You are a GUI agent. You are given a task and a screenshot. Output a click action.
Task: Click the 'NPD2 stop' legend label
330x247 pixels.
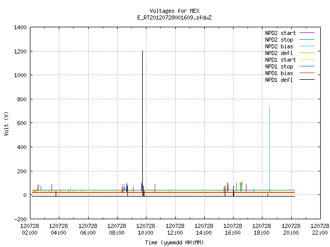pos(279,40)
